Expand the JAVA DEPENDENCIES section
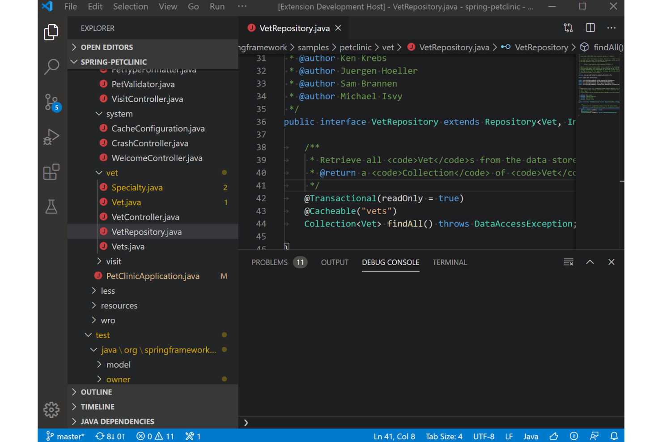Viewport: 662px width, 442px height. point(153,421)
